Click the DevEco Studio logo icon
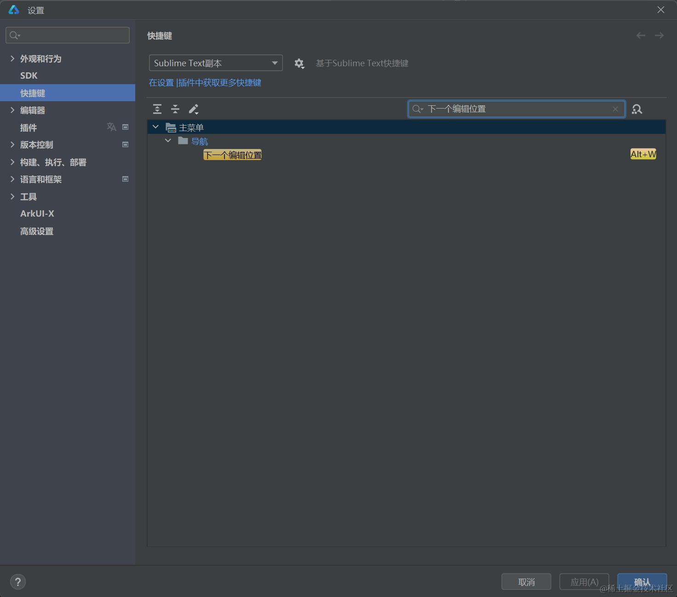 [x=14, y=10]
